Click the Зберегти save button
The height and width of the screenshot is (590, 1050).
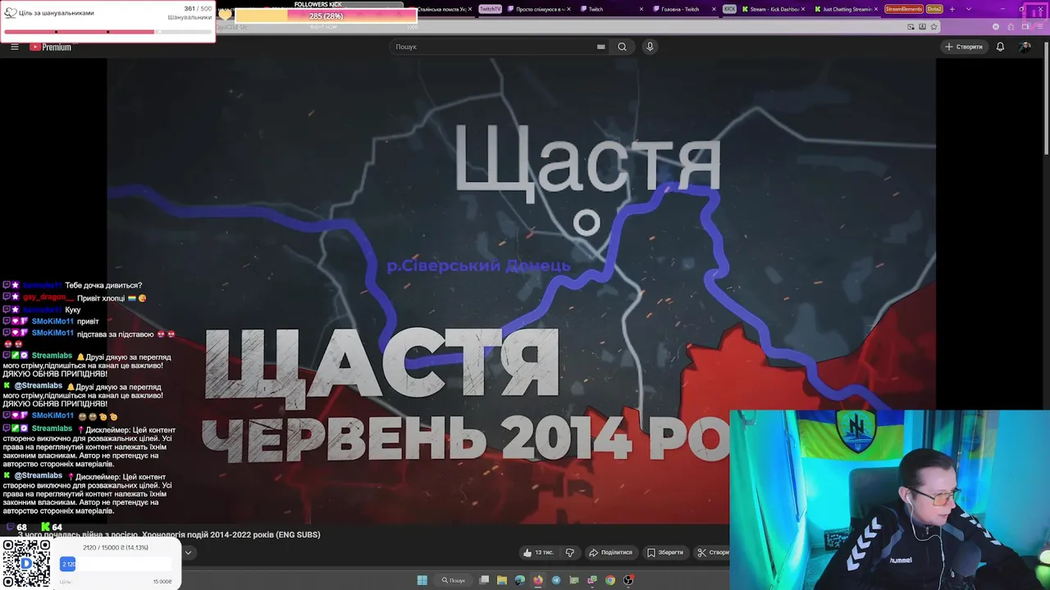[665, 552]
